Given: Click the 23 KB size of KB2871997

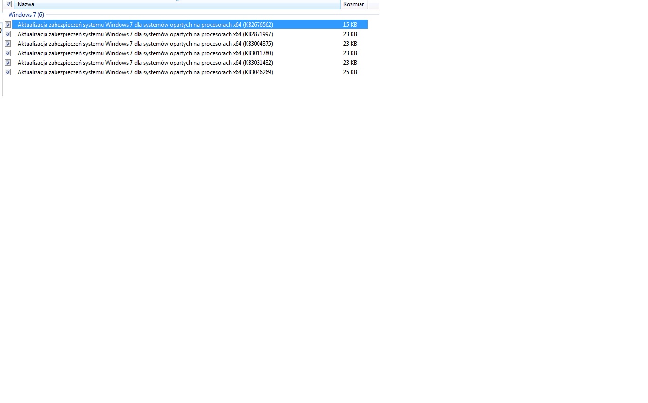Looking at the screenshot, I should [x=350, y=34].
